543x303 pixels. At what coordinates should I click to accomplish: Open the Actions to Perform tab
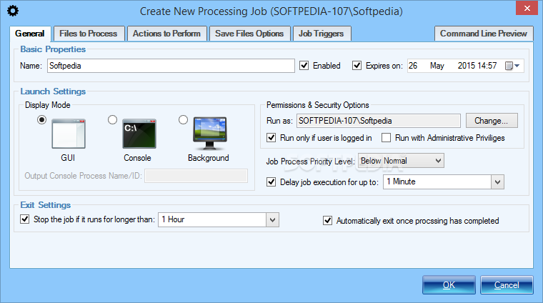(166, 34)
